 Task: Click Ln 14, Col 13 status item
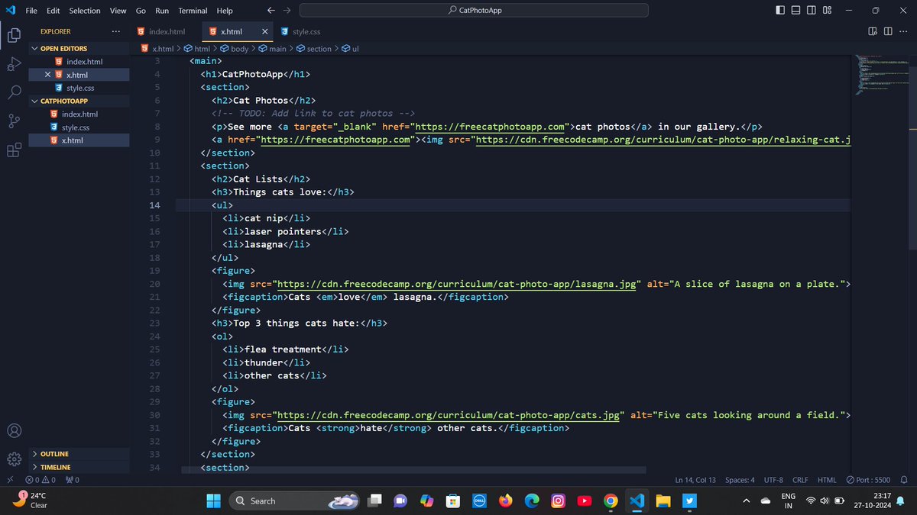695,480
